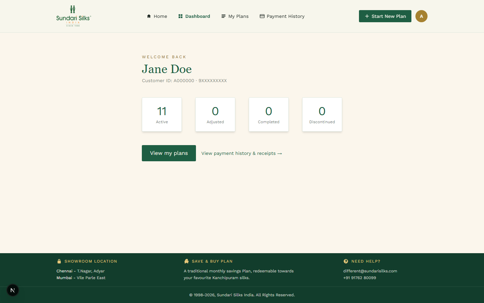Click the Sundari Silks logo
Screen dimensions: 484x303
click(x=74, y=16)
